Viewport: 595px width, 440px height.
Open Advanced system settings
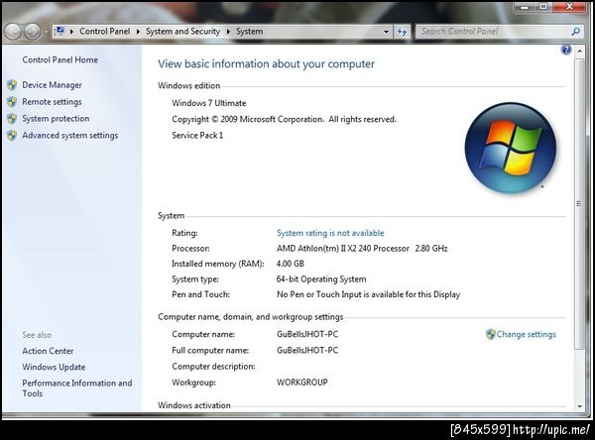click(70, 136)
